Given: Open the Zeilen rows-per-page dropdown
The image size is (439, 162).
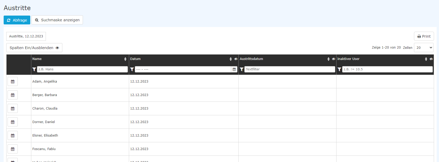Looking at the screenshot, I should 424,48.
